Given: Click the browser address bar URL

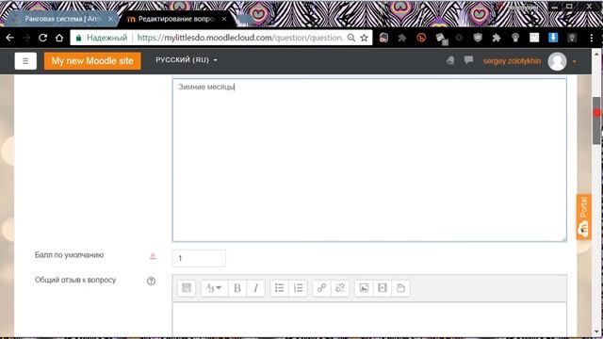Looking at the screenshot, I should (239, 38).
